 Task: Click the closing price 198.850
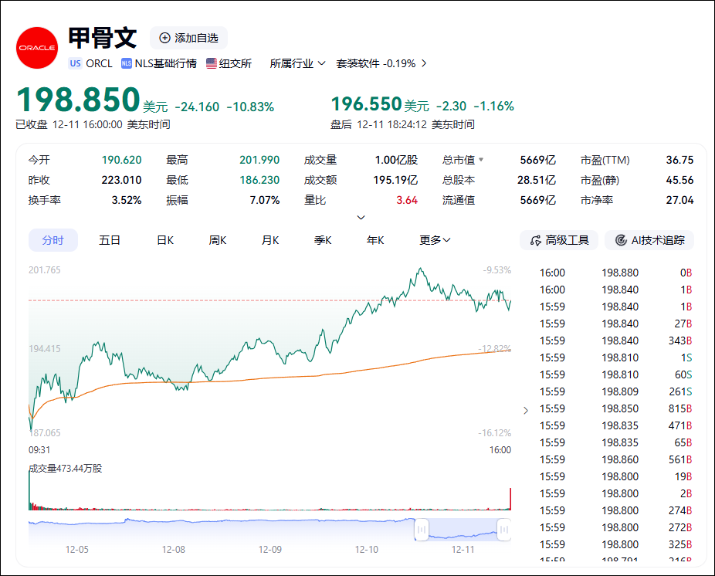click(79, 100)
